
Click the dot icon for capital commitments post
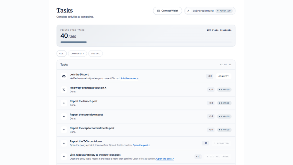pos(64,130)
